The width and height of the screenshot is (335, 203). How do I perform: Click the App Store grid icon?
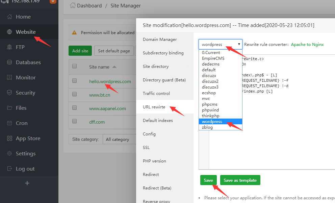[x=9, y=138]
